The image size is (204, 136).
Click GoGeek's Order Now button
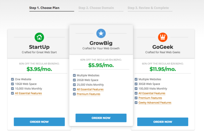tap(163, 122)
